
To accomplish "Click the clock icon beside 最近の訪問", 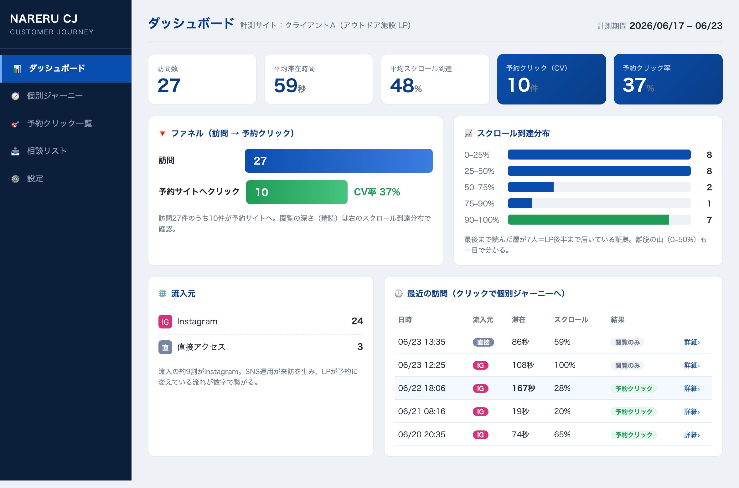I will (x=398, y=293).
